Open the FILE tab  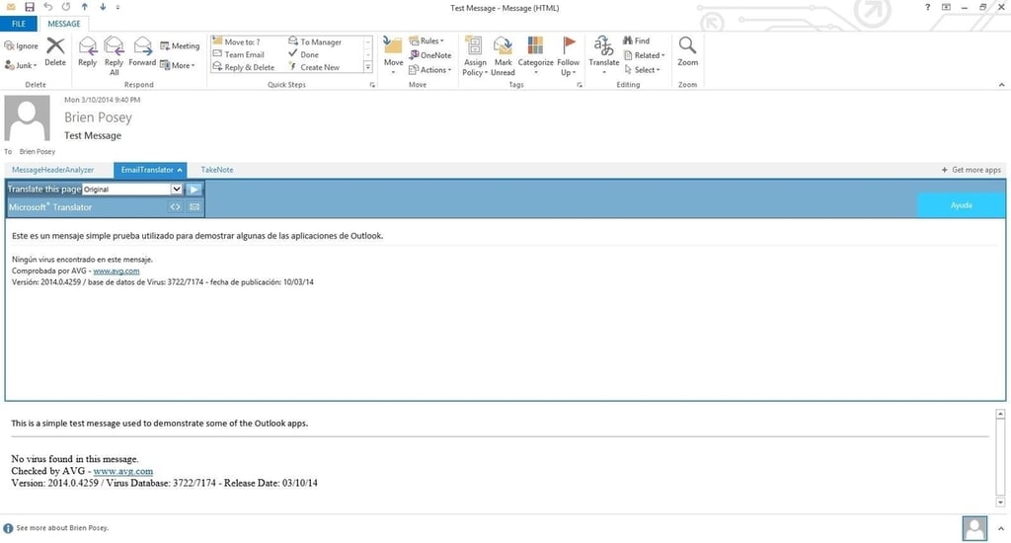(20, 24)
